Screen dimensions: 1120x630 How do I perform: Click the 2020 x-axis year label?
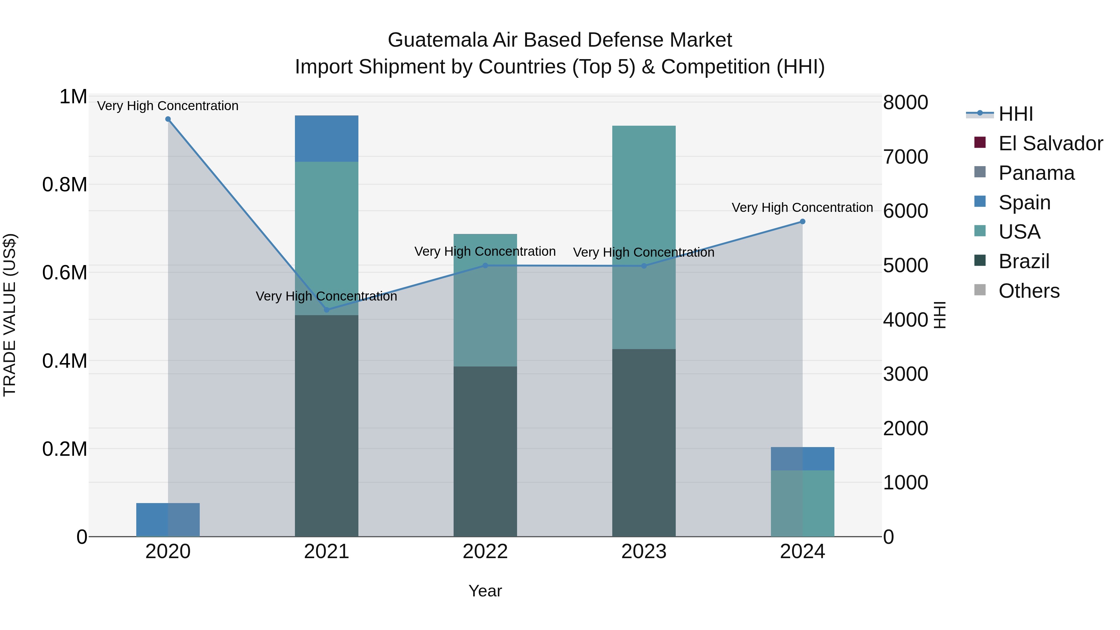tap(168, 552)
